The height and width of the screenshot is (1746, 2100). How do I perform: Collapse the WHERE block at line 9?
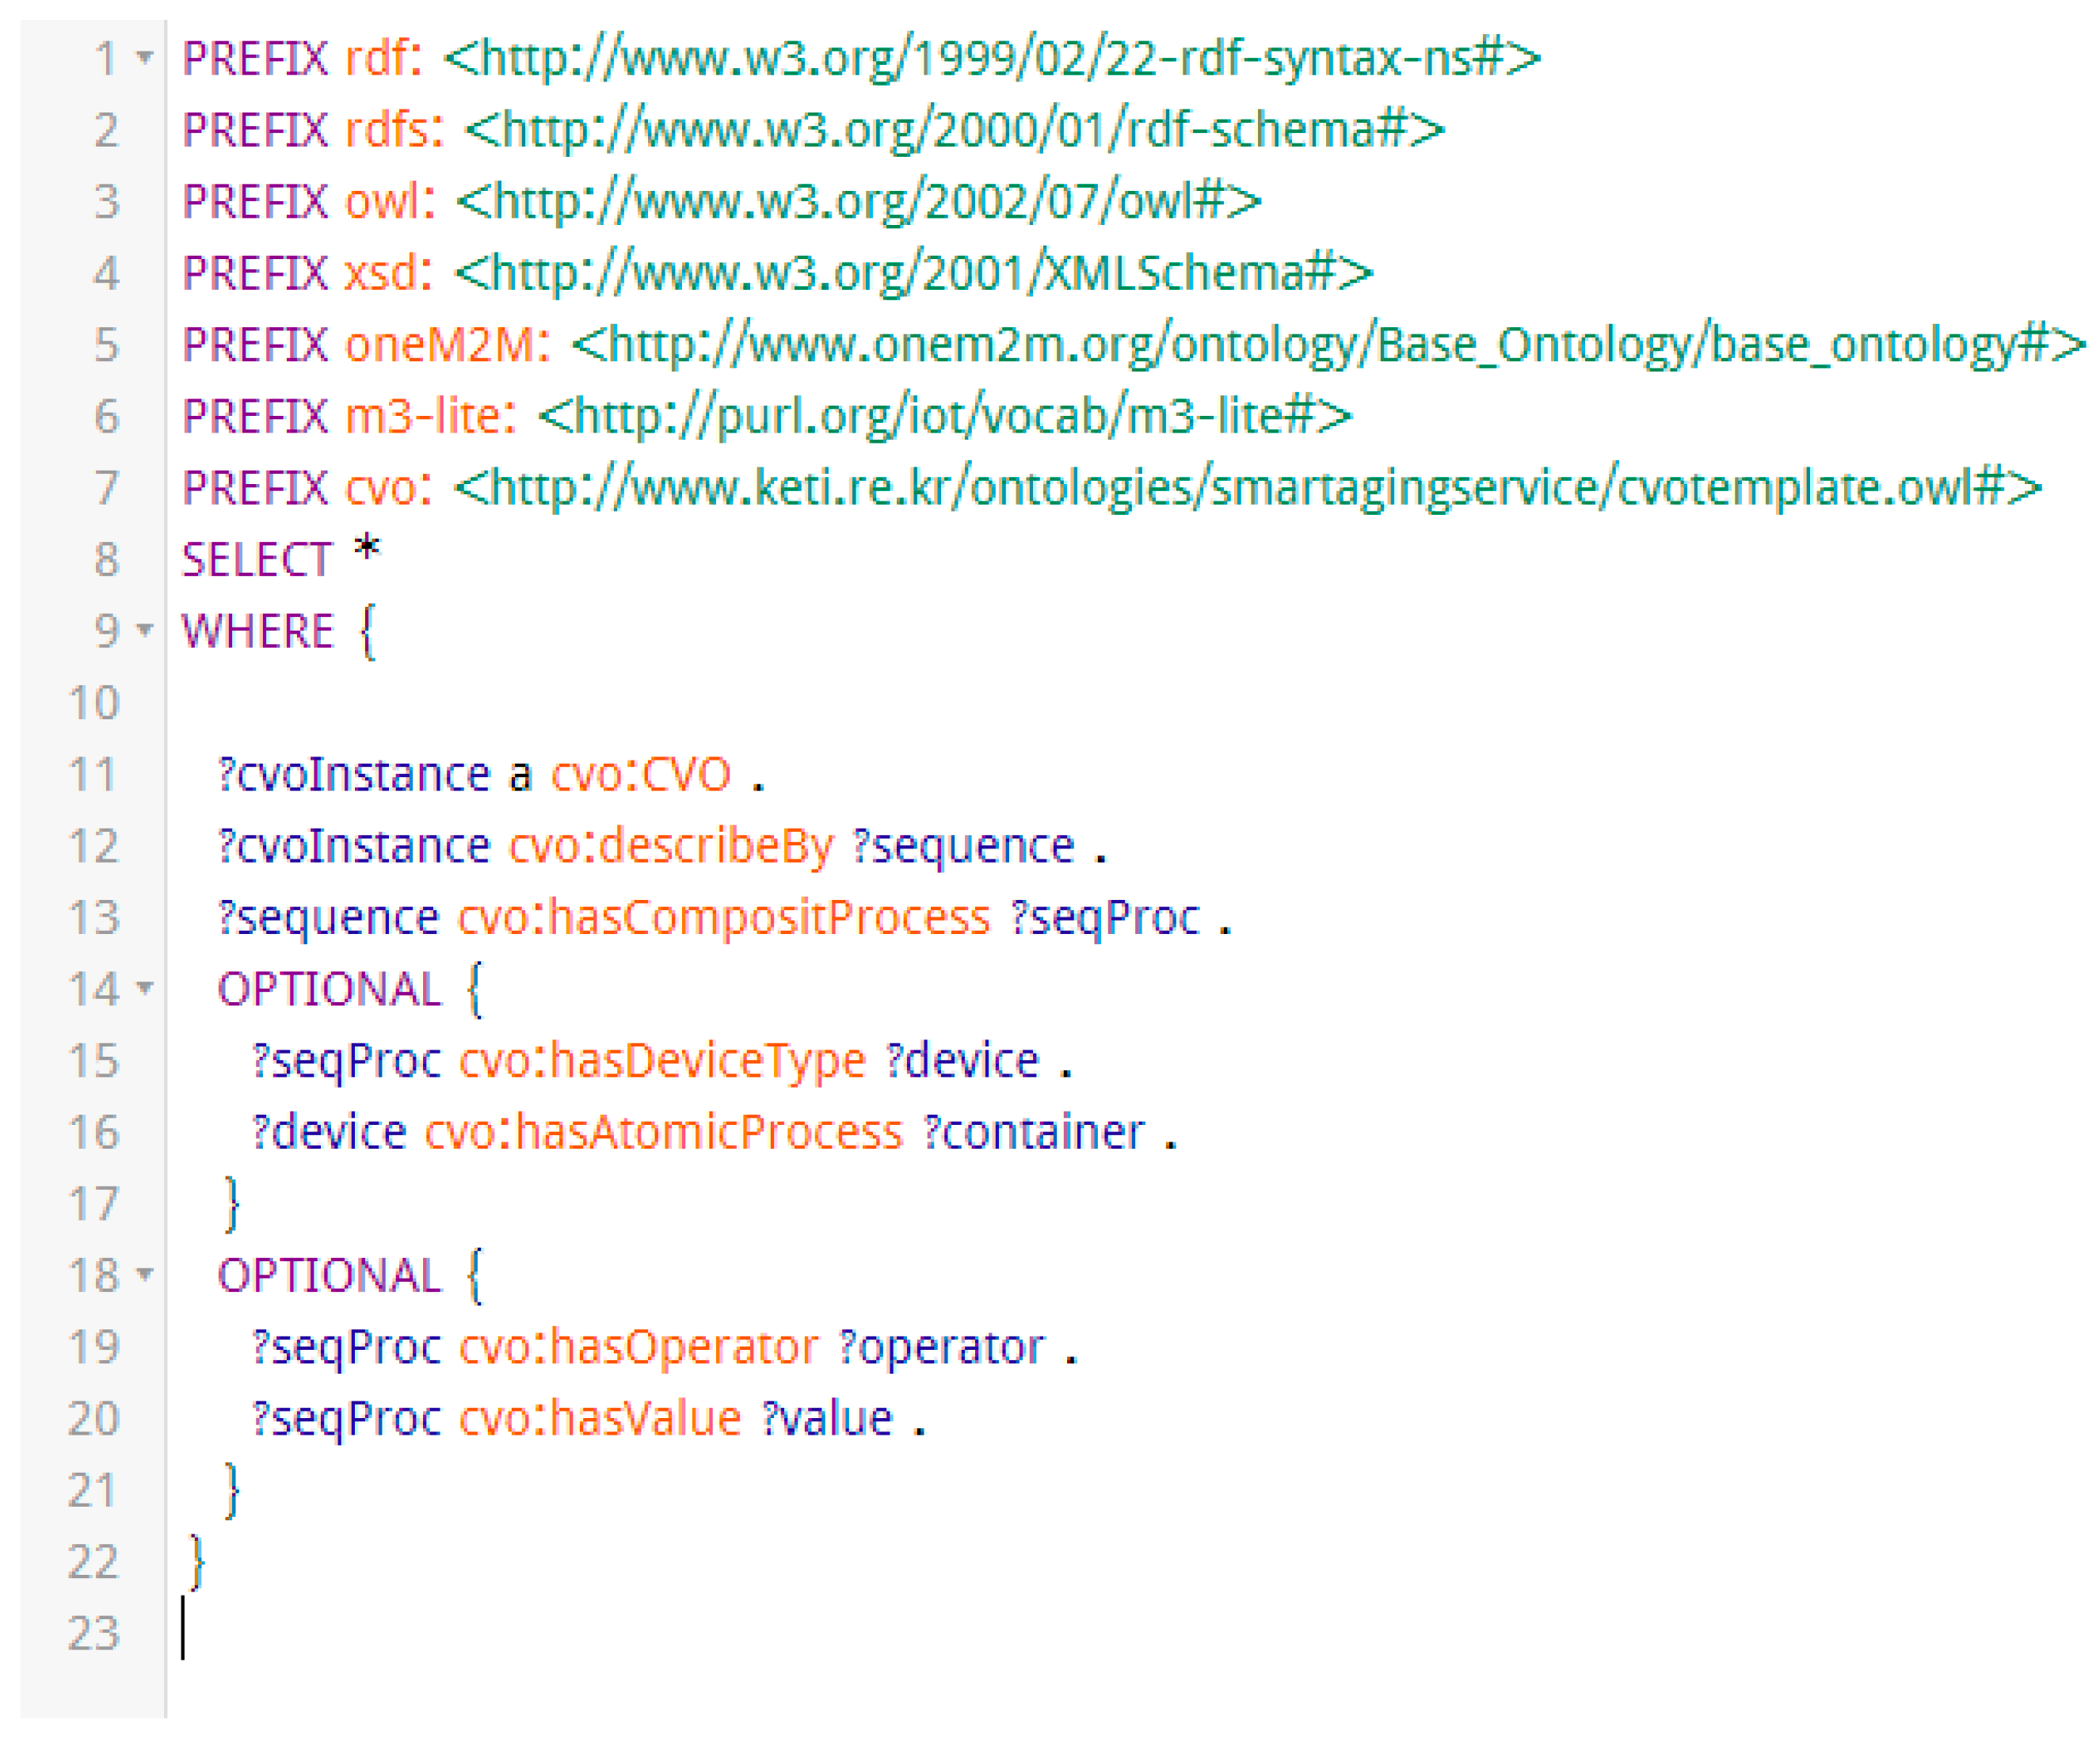coord(145,631)
